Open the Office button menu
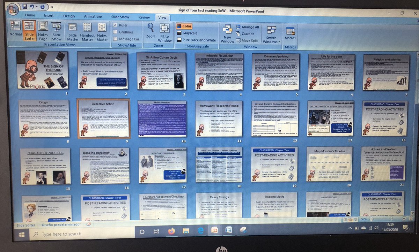Screen dimensions: 419x252 click(13, 9)
